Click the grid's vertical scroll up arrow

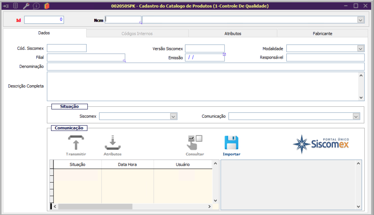(x=215, y=163)
